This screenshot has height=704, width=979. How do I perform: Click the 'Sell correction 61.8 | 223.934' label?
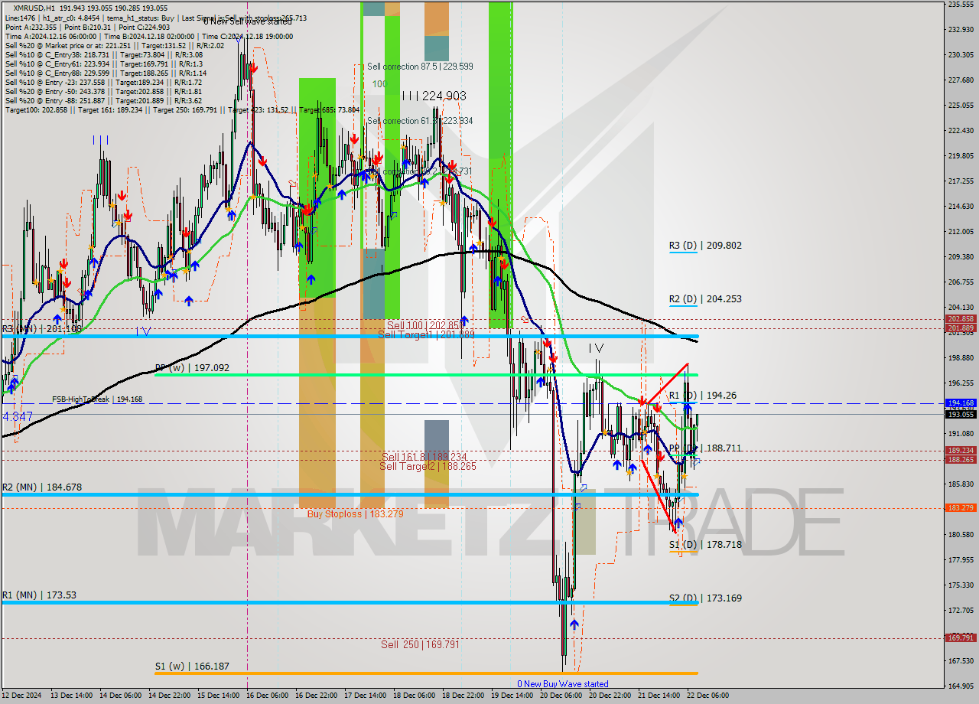420,121
